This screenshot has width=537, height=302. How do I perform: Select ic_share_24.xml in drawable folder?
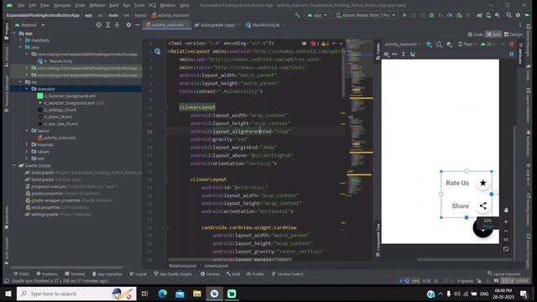click(x=55, y=117)
